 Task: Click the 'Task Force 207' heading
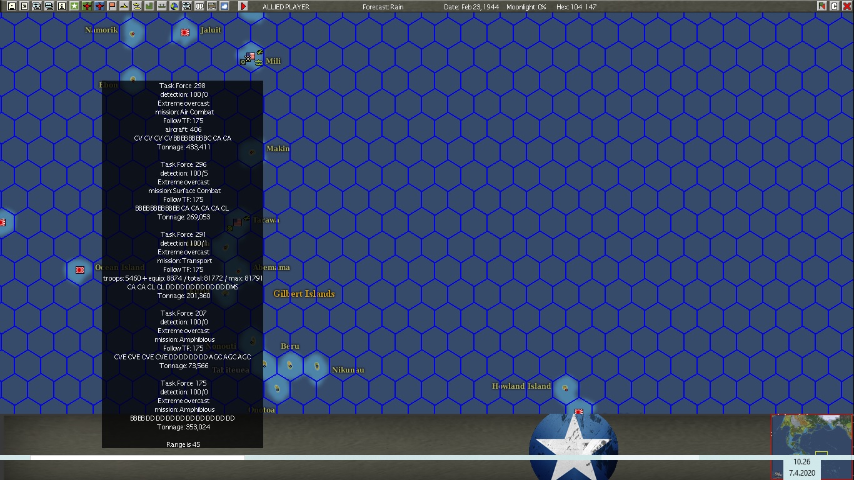point(183,313)
